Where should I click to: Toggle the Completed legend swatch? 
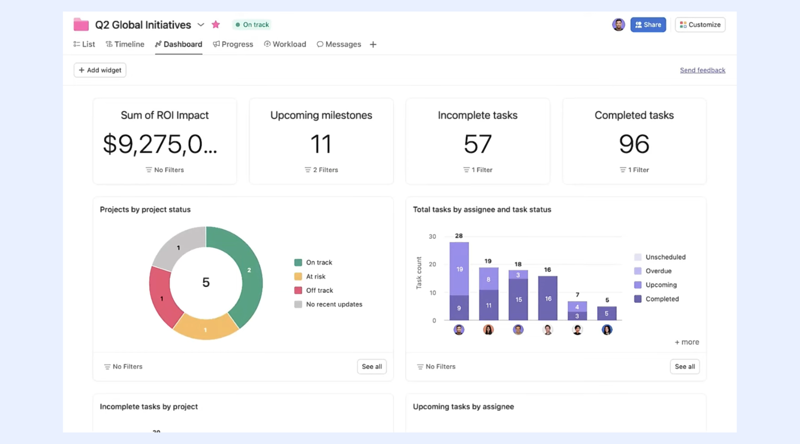(x=638, y=299)
